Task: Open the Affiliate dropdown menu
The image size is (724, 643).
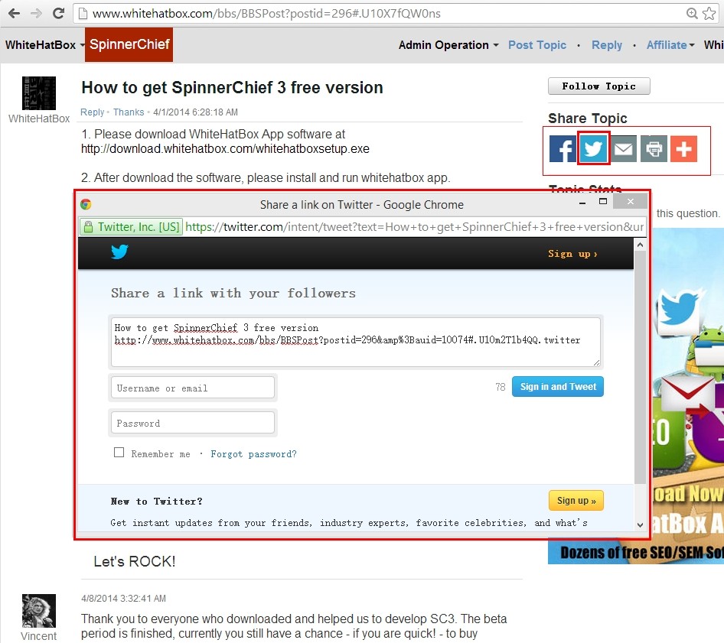Action: click(x=670, y=45)
